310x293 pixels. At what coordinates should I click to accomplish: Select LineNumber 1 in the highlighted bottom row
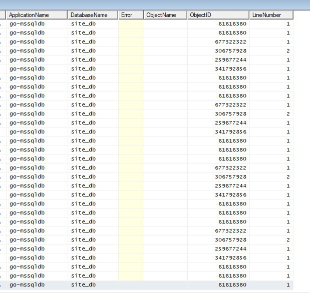click(288, 285)
